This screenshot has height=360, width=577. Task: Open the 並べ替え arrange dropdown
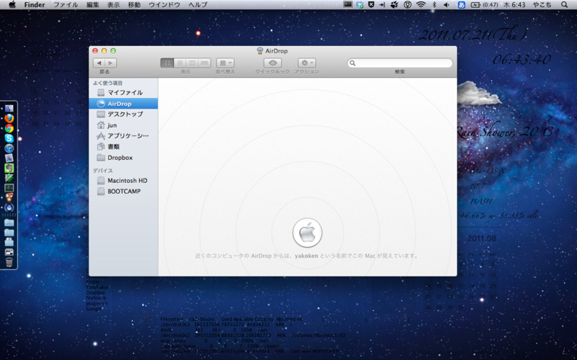point(225,63)
